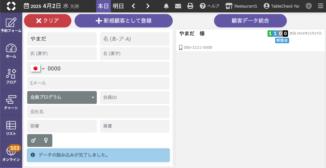The image size is (326, 168).
Task: Click the クリア button
Action: click(x=48, y=21)
